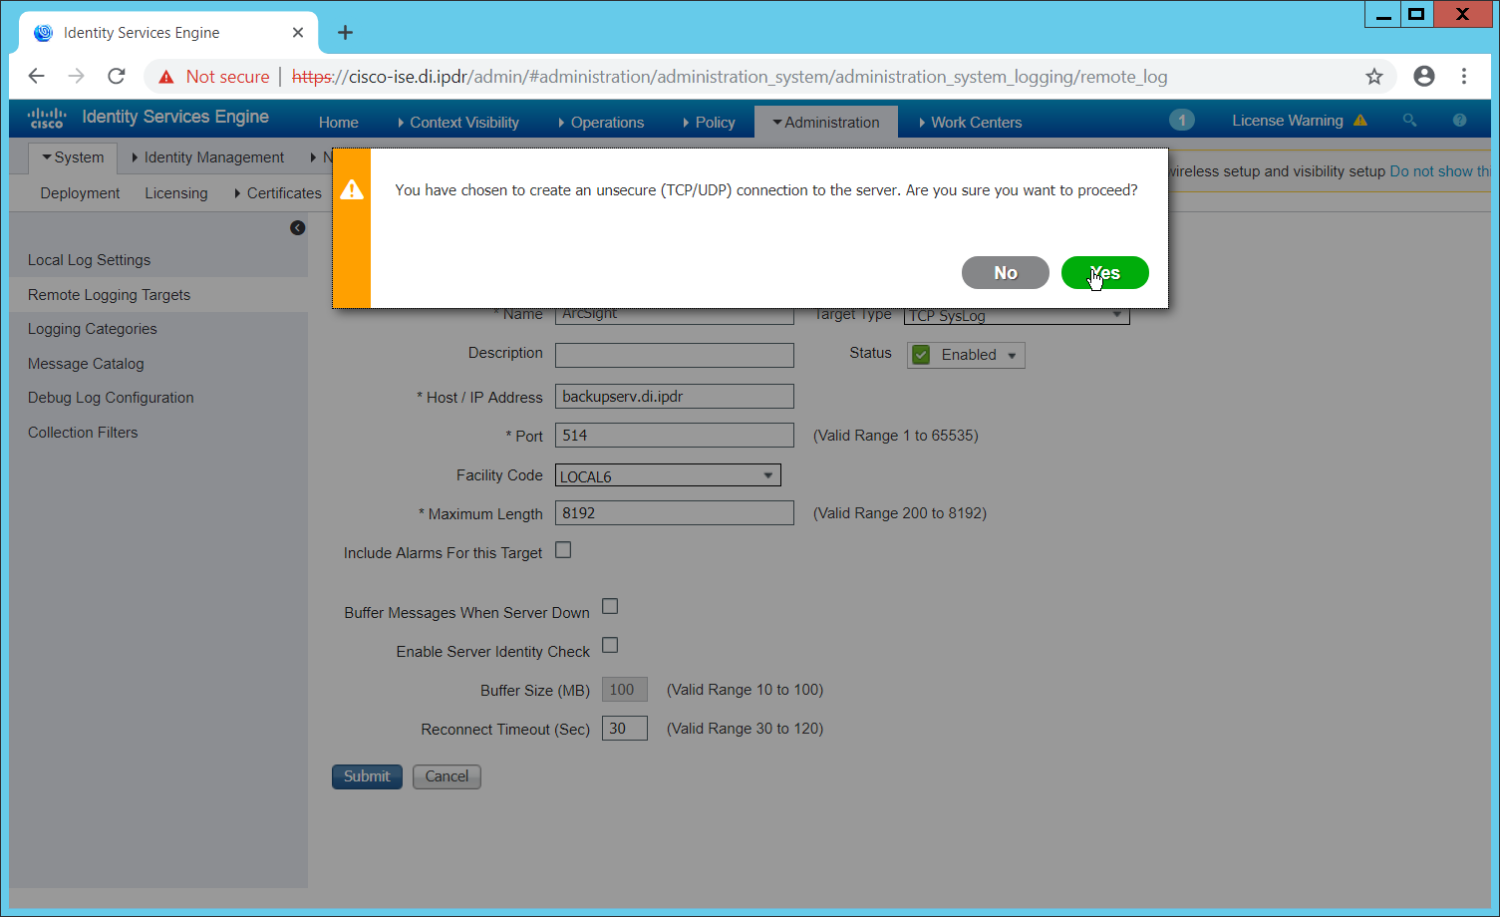Check Include Alarms For this Target
This screenshot has height=917, width=1500.
click(x=563, y=550)
